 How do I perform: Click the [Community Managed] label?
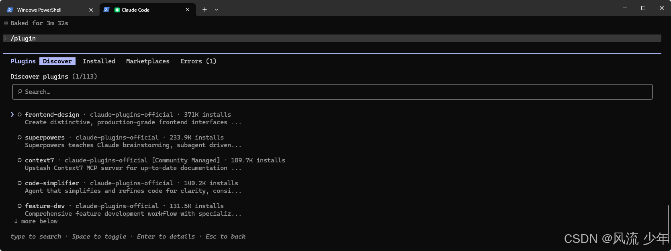(x=186, y=160)
